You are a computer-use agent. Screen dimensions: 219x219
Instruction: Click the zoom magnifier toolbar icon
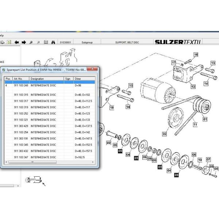pos(31,42)
